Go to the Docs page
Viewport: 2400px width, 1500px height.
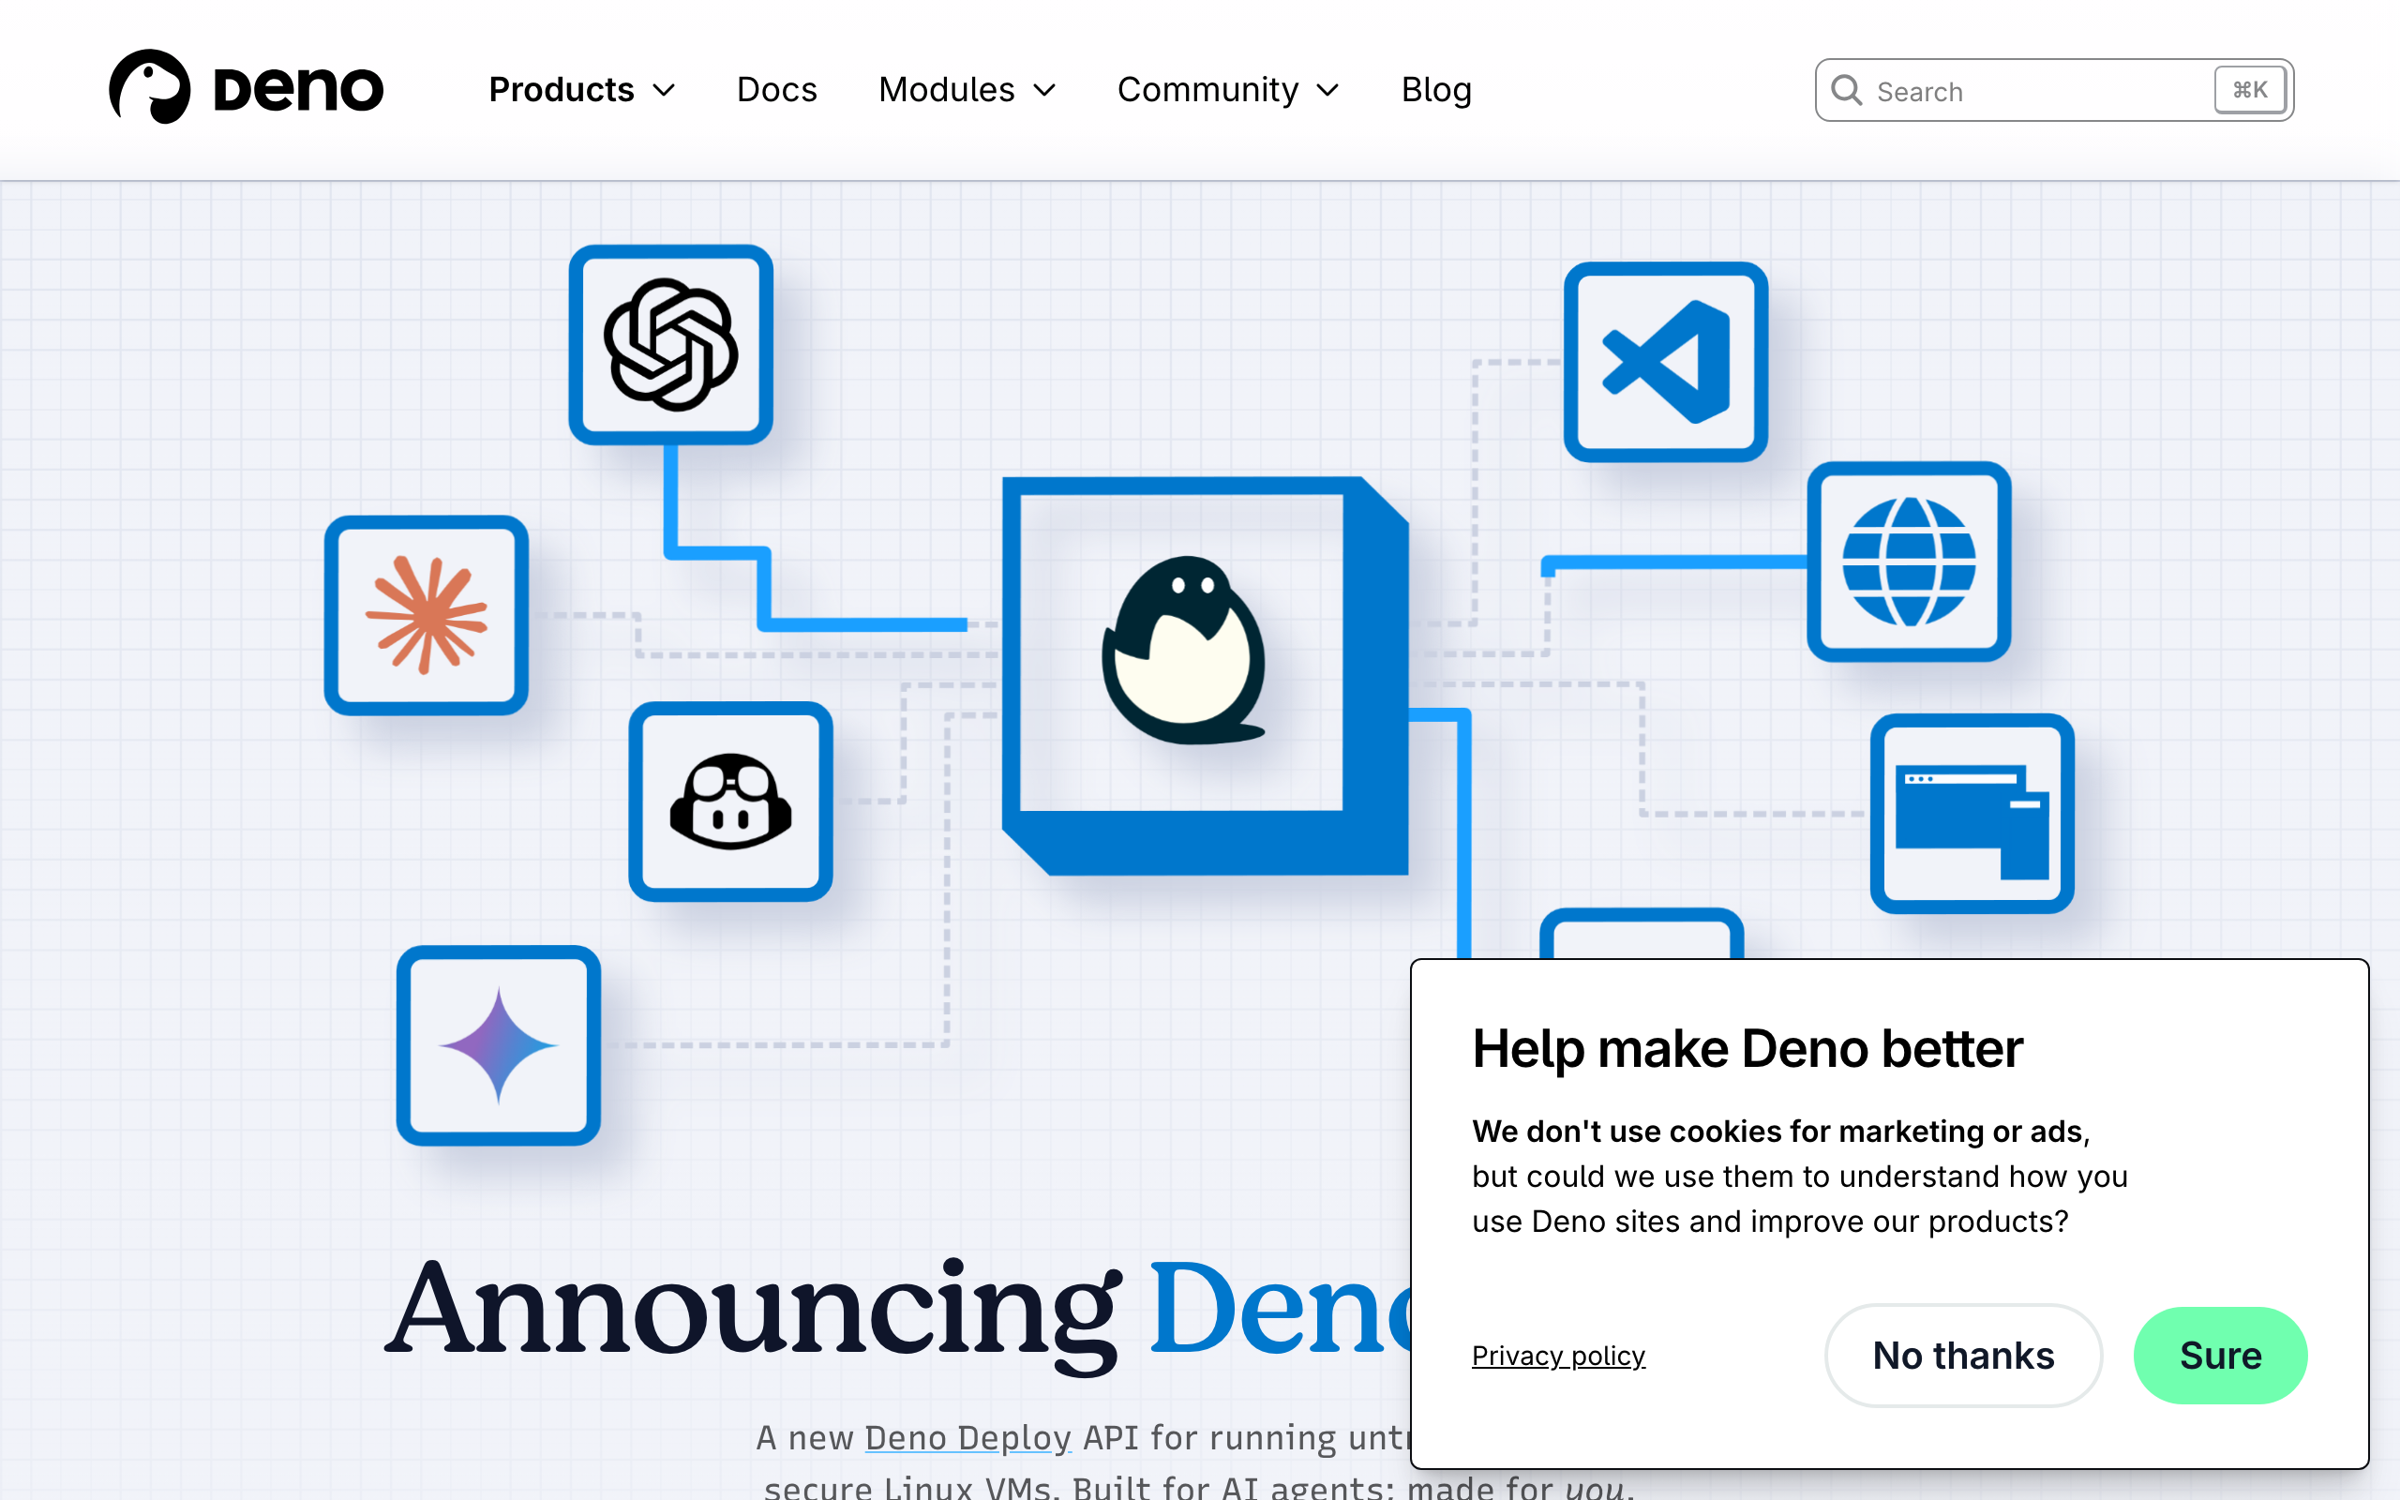pyautogui.click(x=776, y=89)
